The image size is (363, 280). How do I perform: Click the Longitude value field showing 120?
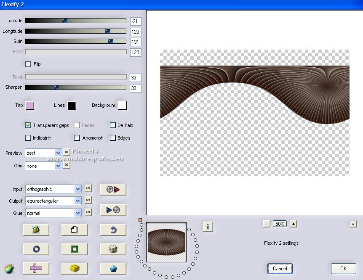[x=136, y=32]
